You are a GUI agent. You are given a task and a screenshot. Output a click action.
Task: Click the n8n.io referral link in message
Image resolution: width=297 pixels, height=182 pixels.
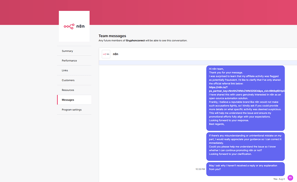(247, 89)
